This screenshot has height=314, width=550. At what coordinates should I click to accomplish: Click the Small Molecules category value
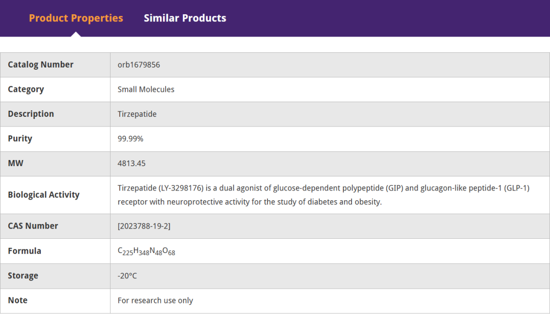[146, 89]
